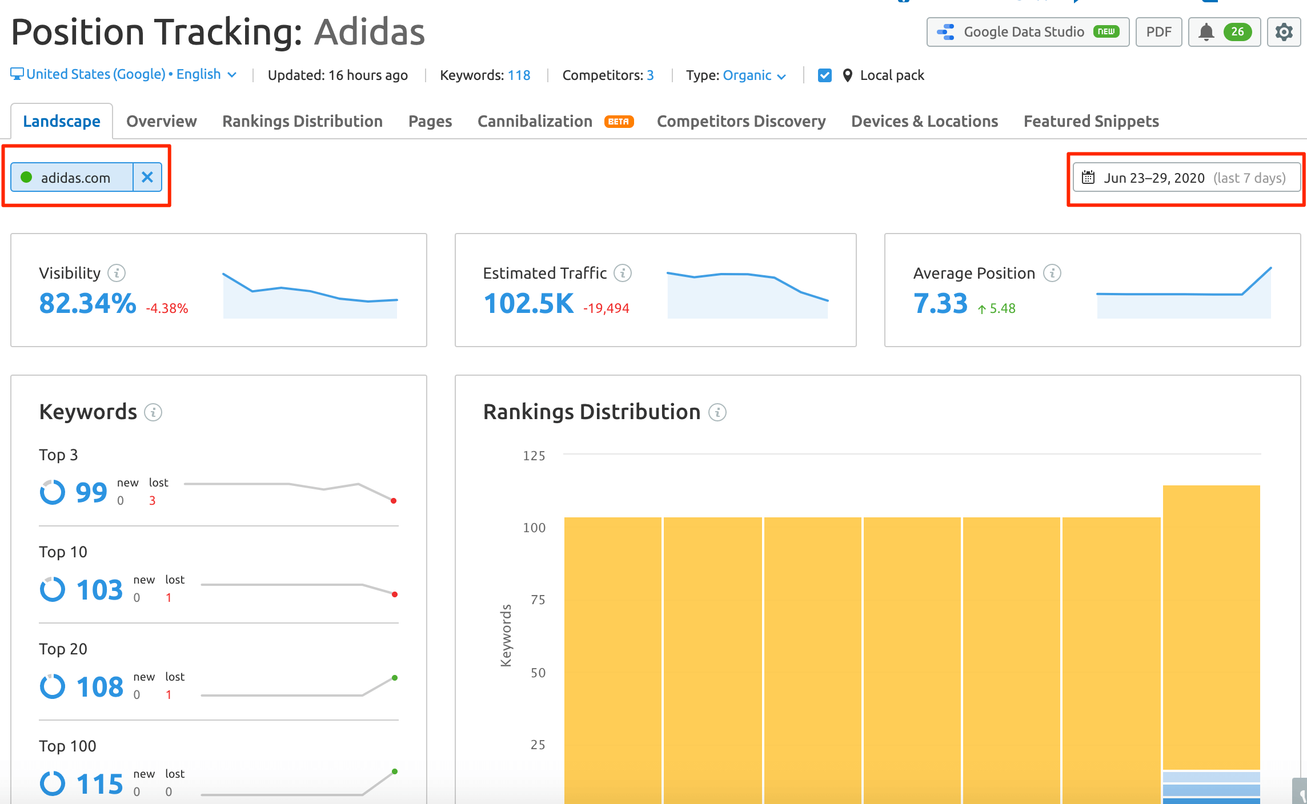Click Top 20 keywords count 108
1307x804 pixels.
pyautogui.click(x=99, y=686)
